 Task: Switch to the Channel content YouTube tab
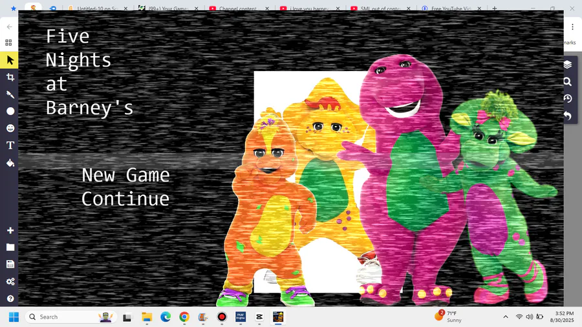coord(238,8)
